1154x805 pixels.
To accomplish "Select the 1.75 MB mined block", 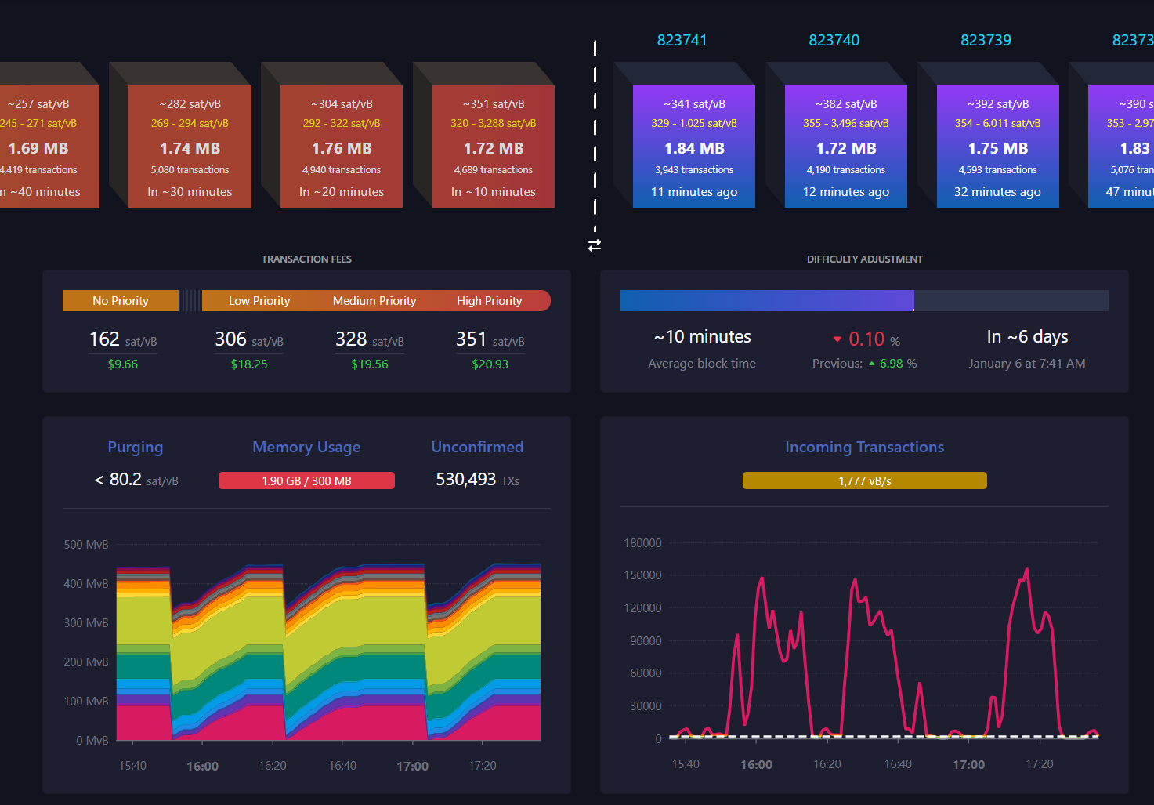I will 998,147.
